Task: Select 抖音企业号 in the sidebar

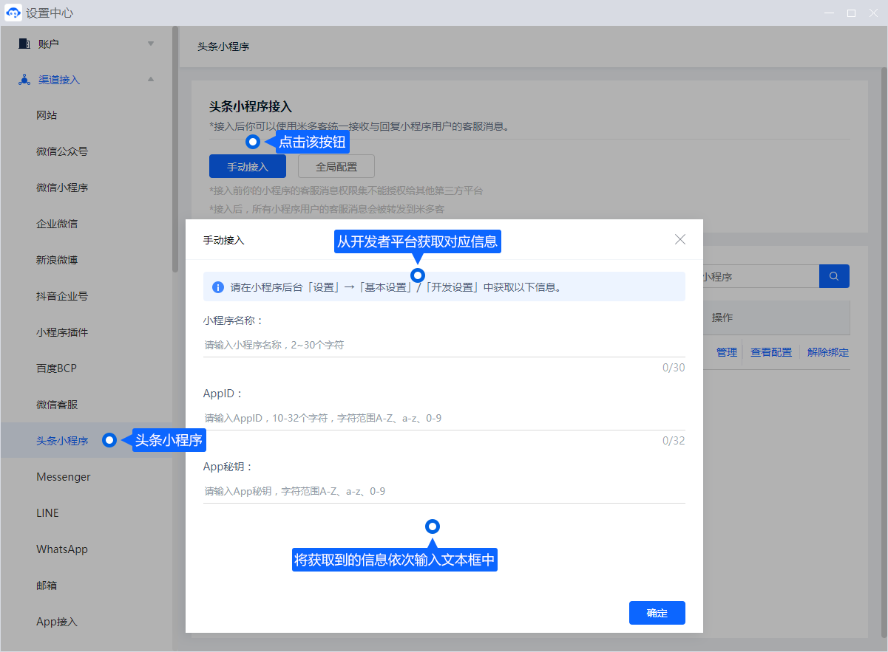Action: coord(62,296)
